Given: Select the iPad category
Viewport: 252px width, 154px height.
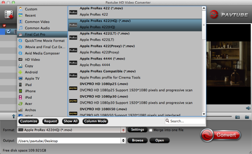Looking at the screenshot, I should point(42,85).
